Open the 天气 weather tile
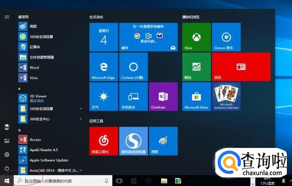The width and height of the screenshot is (292, 186). point(103,97)
